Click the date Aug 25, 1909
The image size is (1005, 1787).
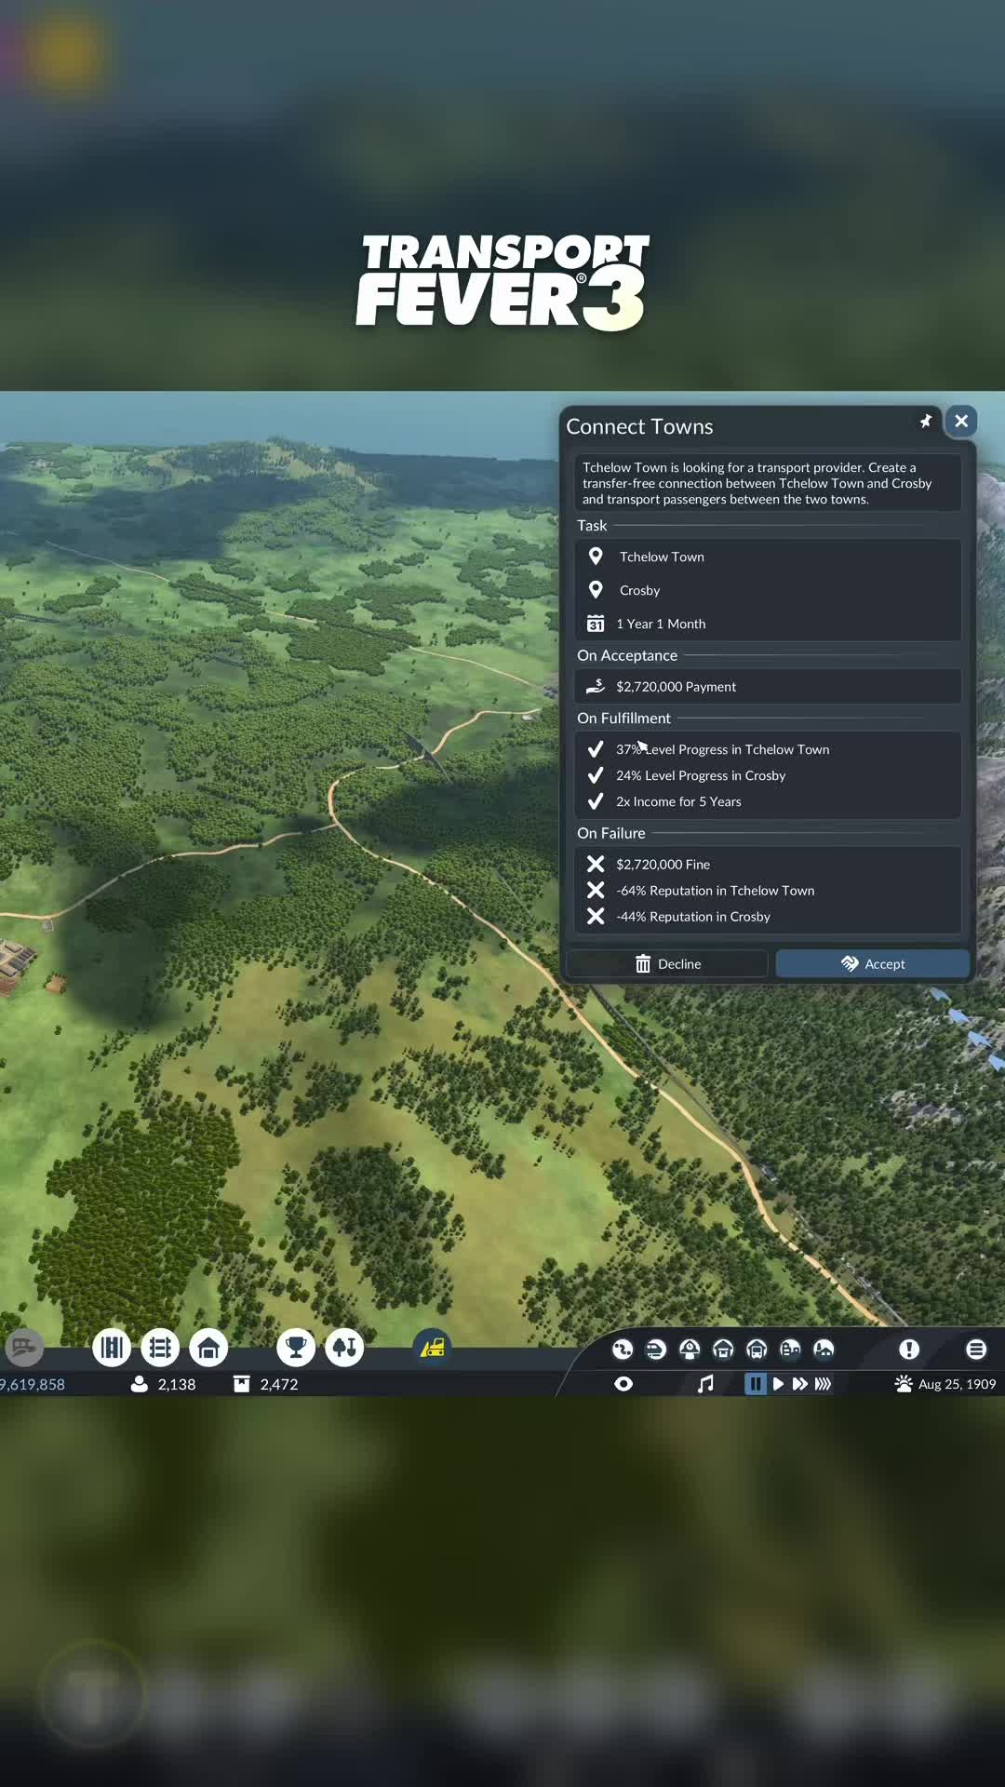pyautogui.click(x=957, y=1384)
